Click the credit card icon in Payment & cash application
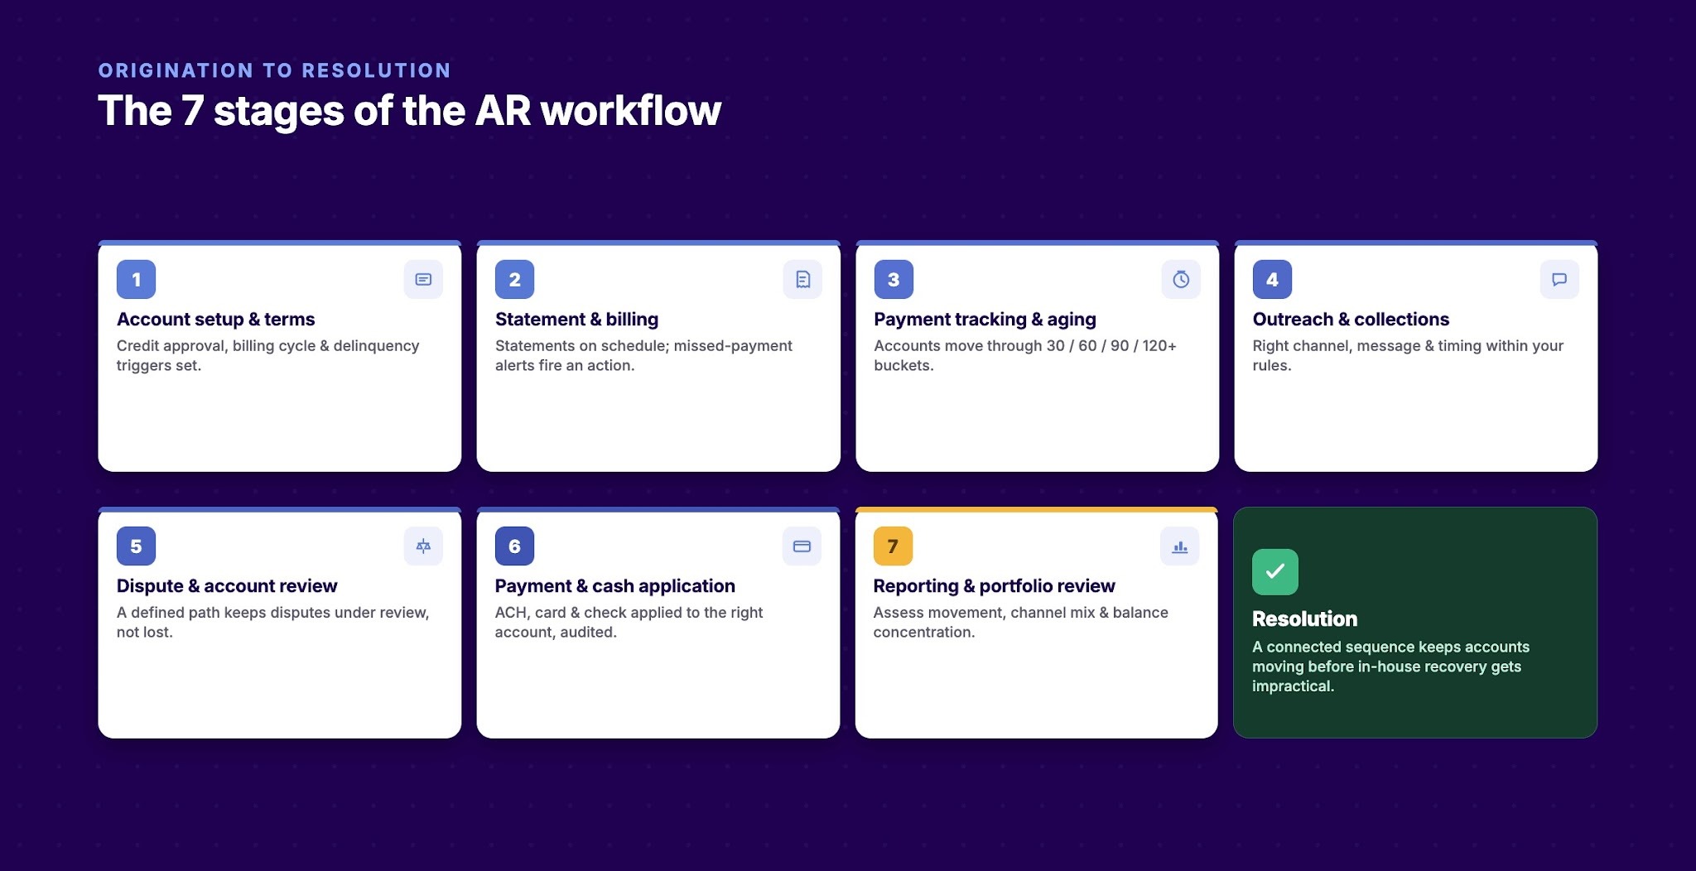This screenshot has width=1696, height=871. tap(802, 546)
